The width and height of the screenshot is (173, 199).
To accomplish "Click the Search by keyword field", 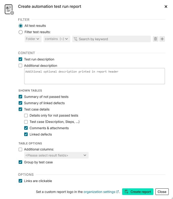I will point(112,39).
